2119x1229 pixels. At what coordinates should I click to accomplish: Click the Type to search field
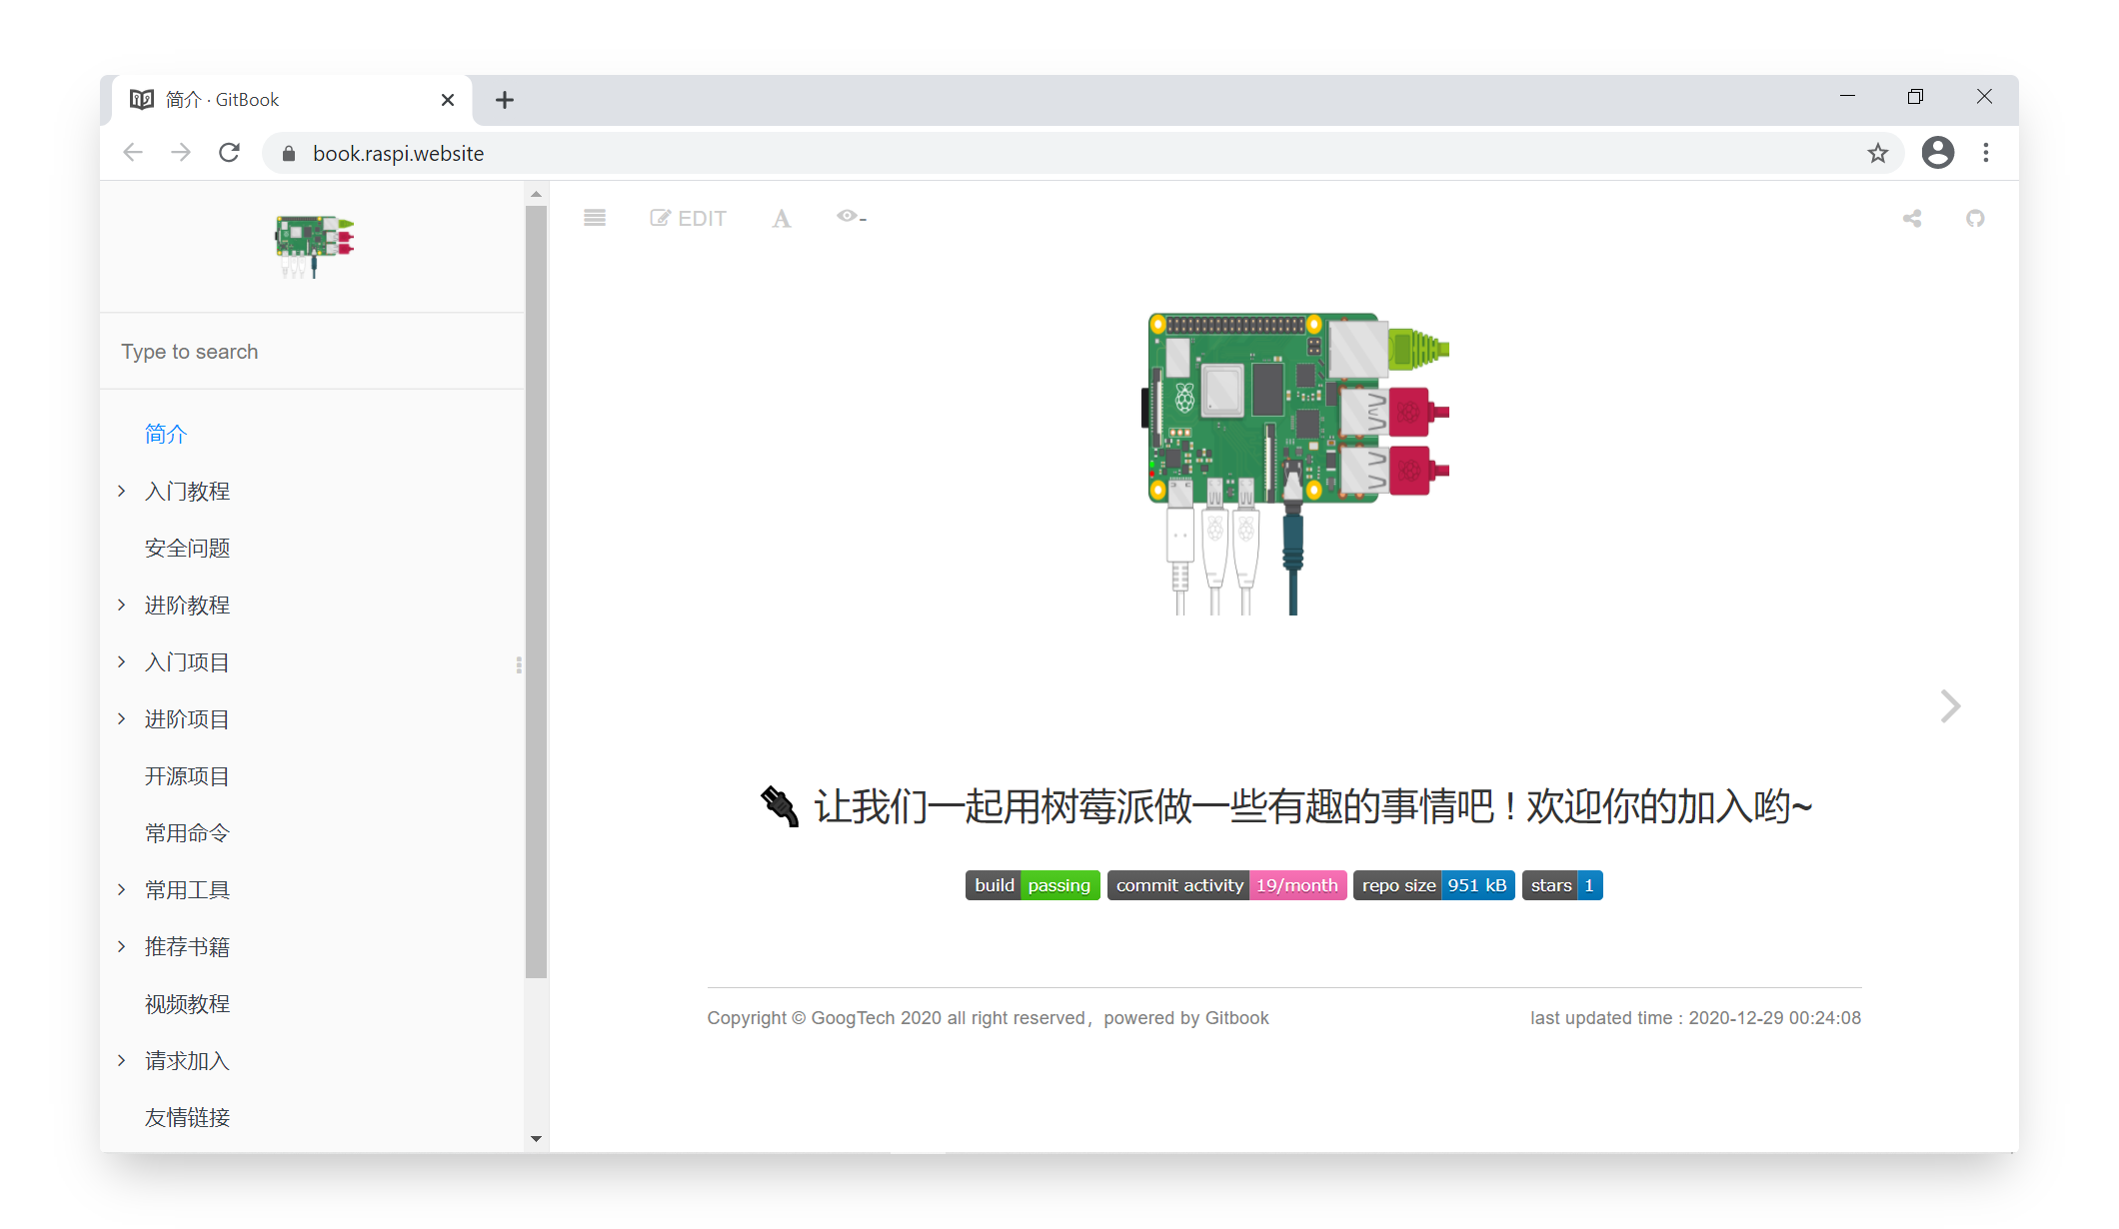312,352
